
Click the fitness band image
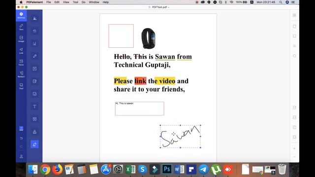[148, 38]
